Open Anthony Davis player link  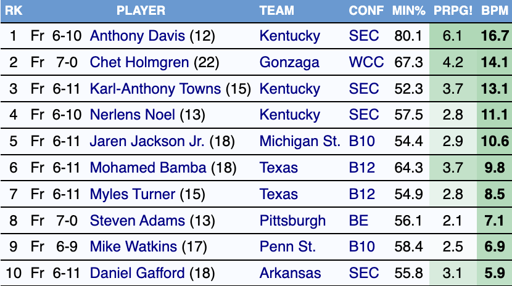(x=138, y=36)
